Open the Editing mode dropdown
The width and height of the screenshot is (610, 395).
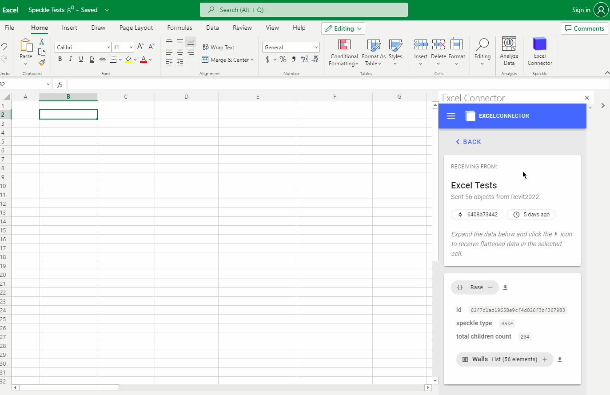point(343,28)
